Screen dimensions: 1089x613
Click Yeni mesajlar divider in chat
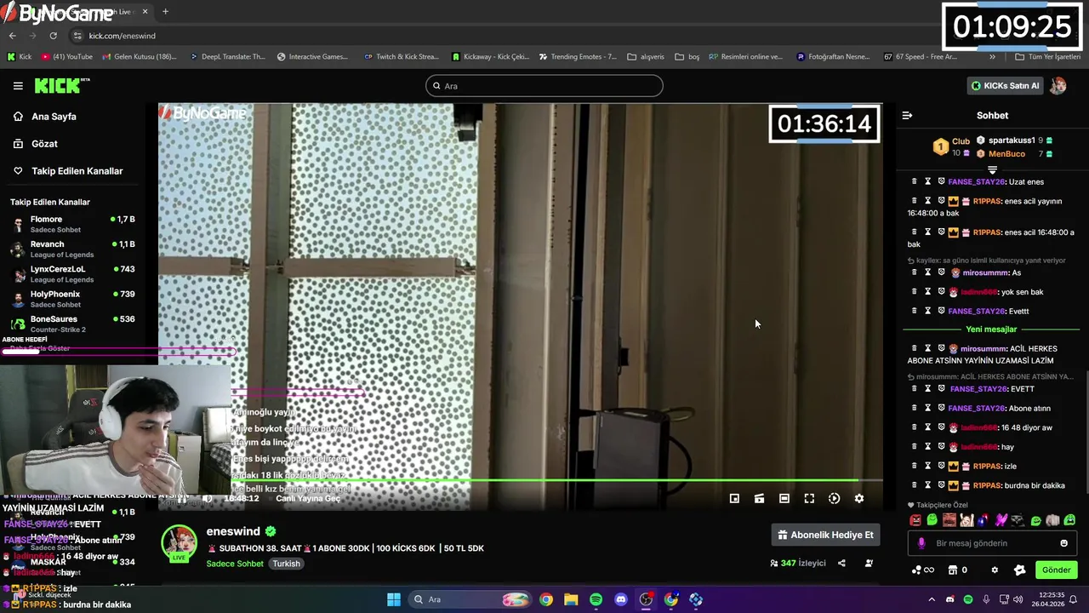point(991,329)
